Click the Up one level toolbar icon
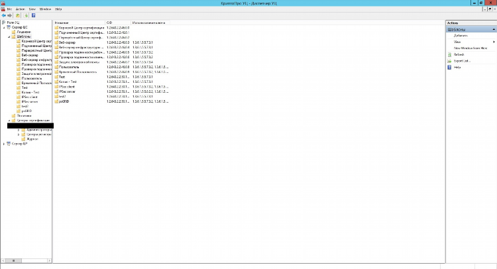The height and width of the screenshot is (269, 497). pyautogui.click(x=18, y=15)
